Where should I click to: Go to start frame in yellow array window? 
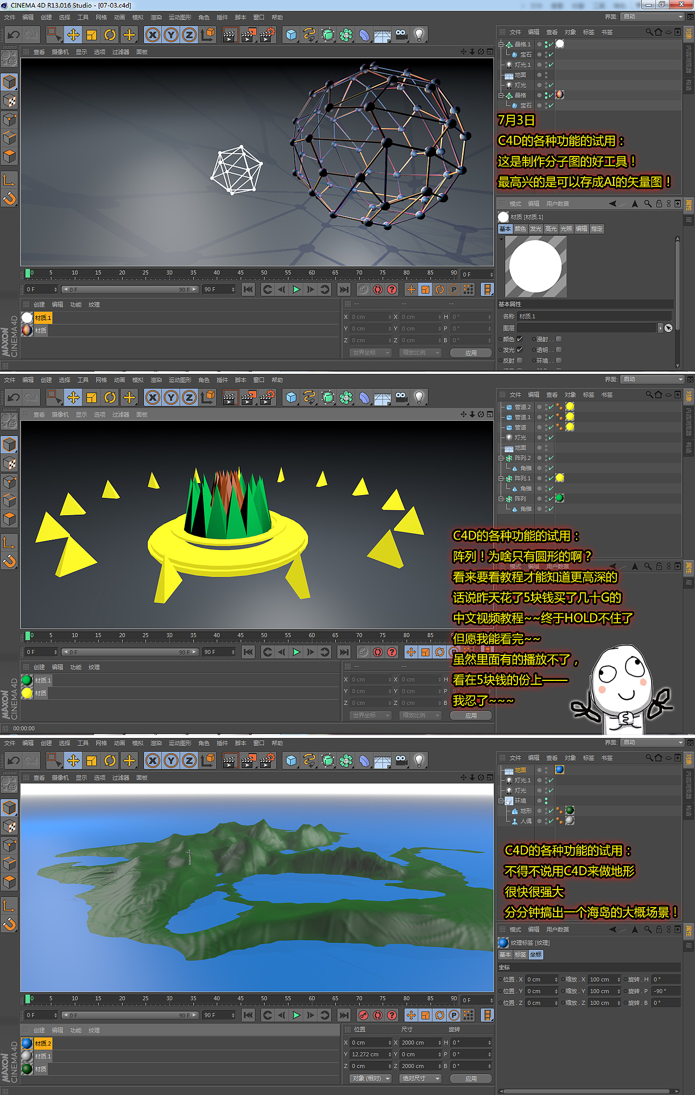(248, 652)
